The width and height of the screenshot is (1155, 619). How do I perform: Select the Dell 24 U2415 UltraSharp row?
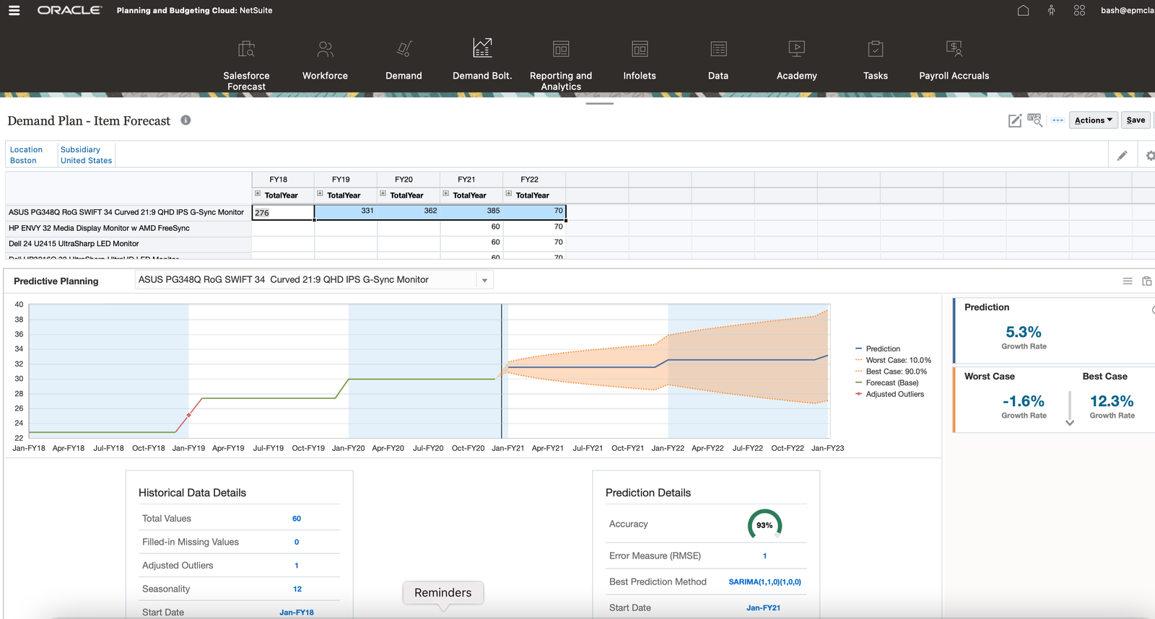pyautogui.click(x=128, y=244)
